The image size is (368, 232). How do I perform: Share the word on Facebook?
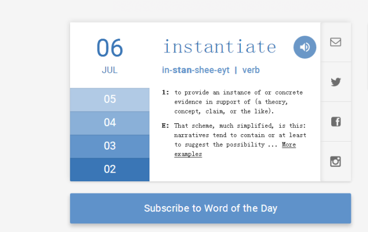click(x=336, y=121)
